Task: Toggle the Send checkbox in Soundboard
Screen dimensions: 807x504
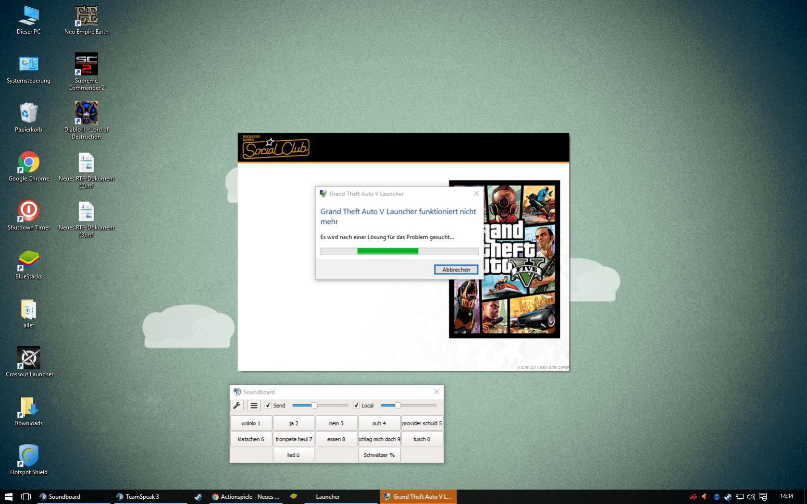Action: point(268,406)
